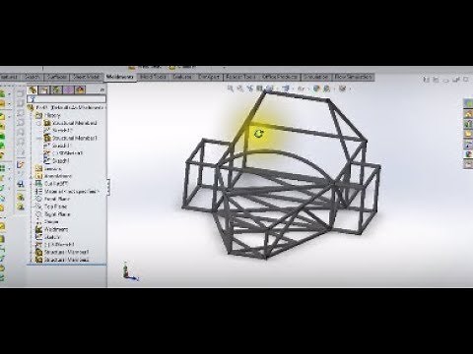Select Front Plane in the feature tree
The height and width of the screenshot is (354, 473).
[x=52, y=199]
